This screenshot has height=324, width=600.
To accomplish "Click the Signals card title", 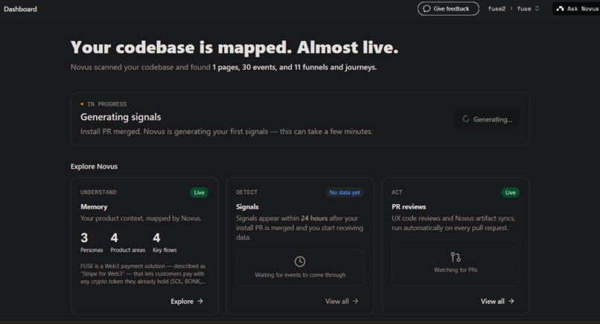I will click(x=247, y=207).
